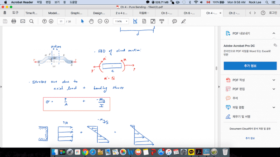Screen dimensions: 280x157
Task: Open the comment speech bubble tool
Action: (x=175, y=21)
